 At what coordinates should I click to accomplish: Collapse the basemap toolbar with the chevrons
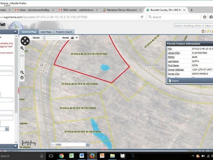77,38
